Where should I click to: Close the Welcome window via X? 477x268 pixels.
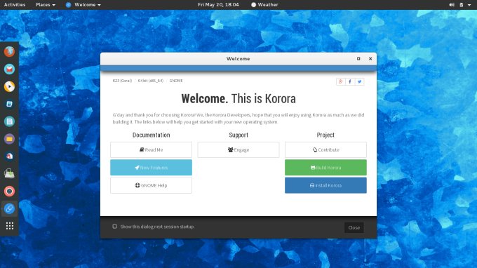(x=370, y=59)
